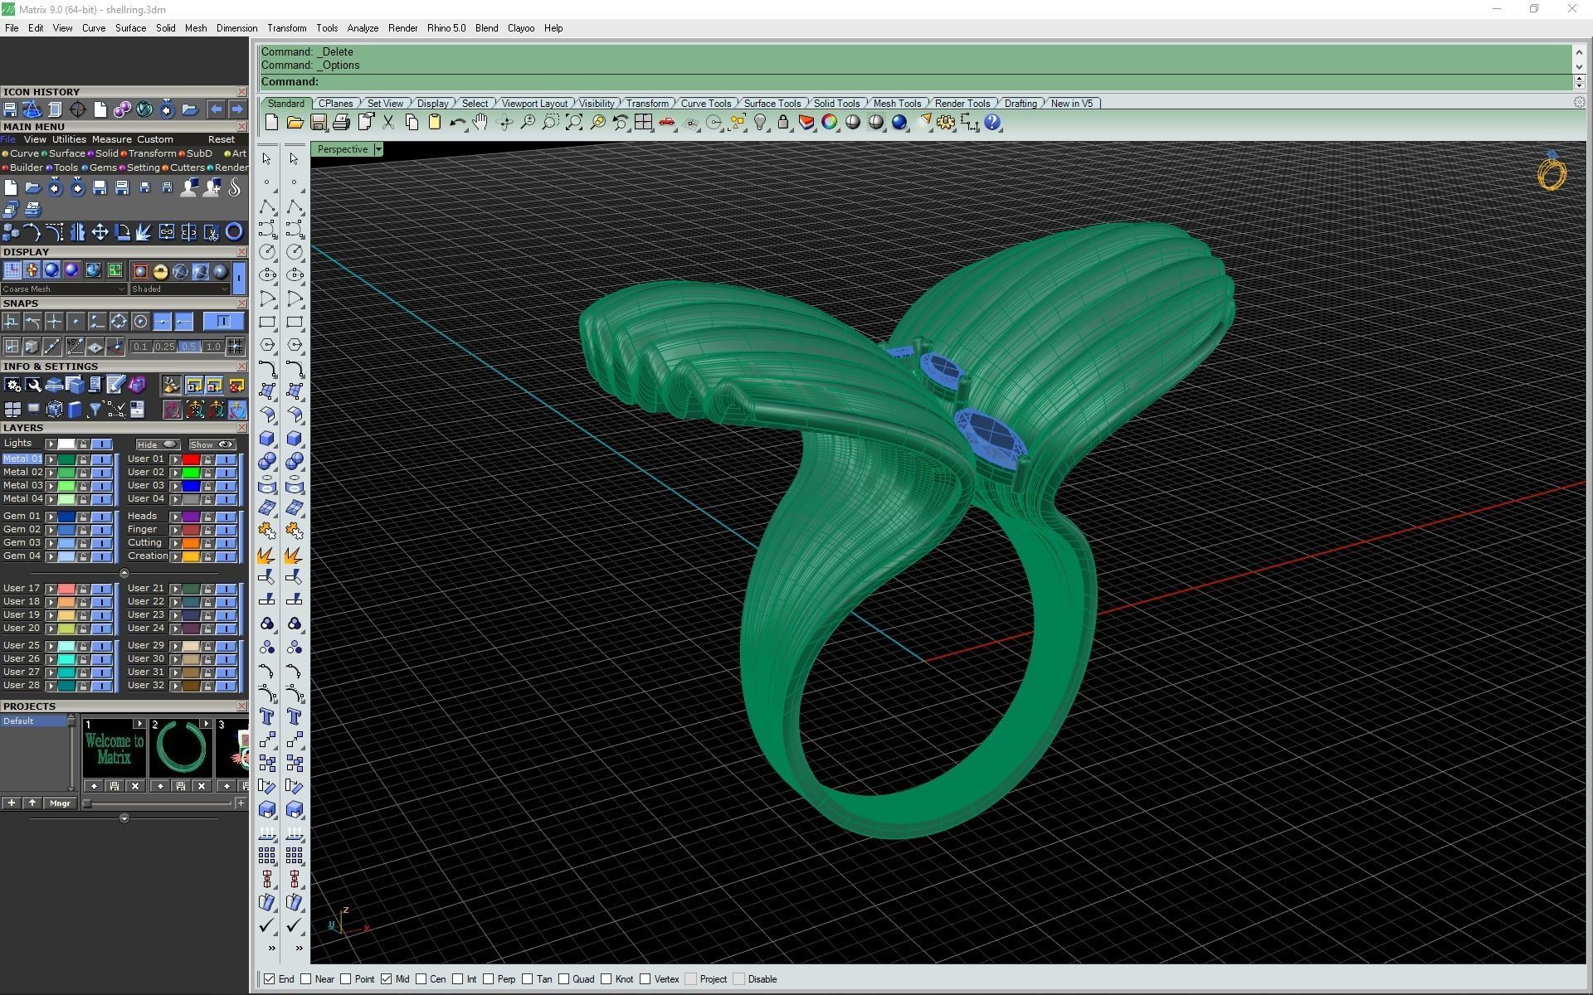
Task: Expand the User 01 layer arrow
Action: point(176,459)
